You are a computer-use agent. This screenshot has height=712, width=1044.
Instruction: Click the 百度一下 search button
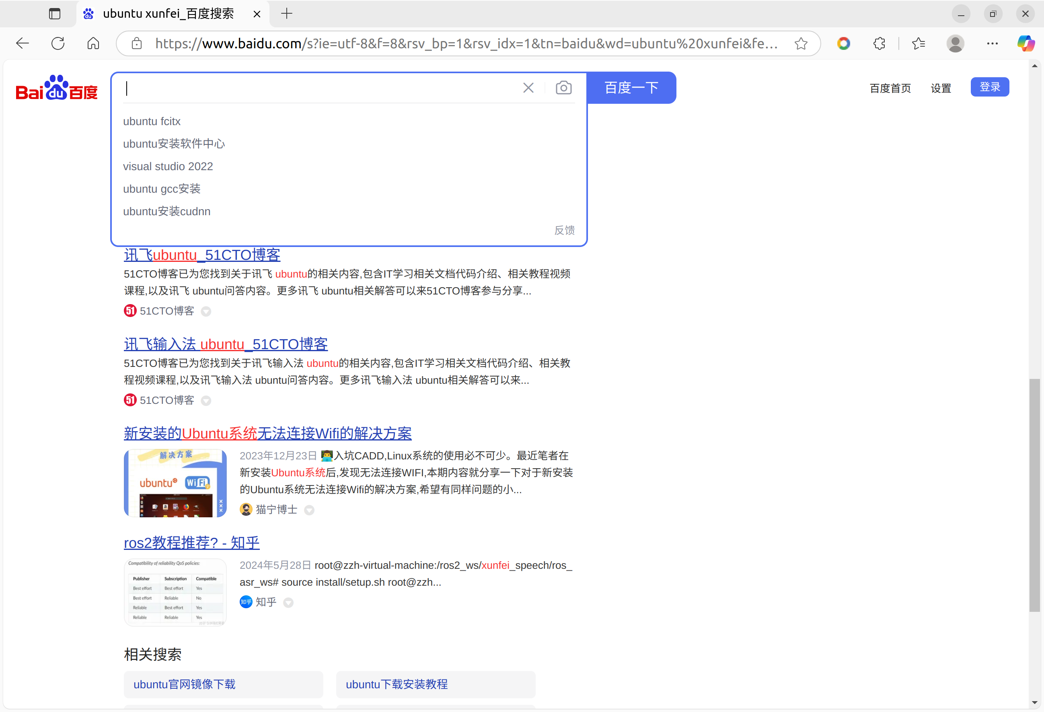[x=631, y=88]
